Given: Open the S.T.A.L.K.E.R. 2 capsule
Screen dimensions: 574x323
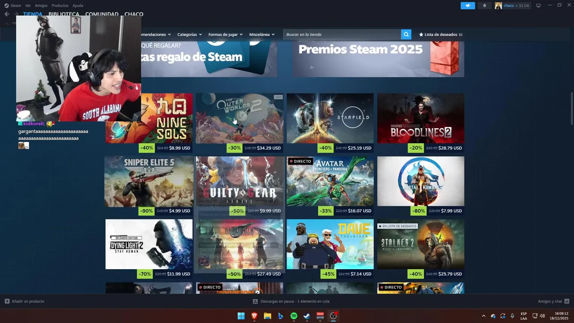Looking at the screenshot, I should point(421,244).
